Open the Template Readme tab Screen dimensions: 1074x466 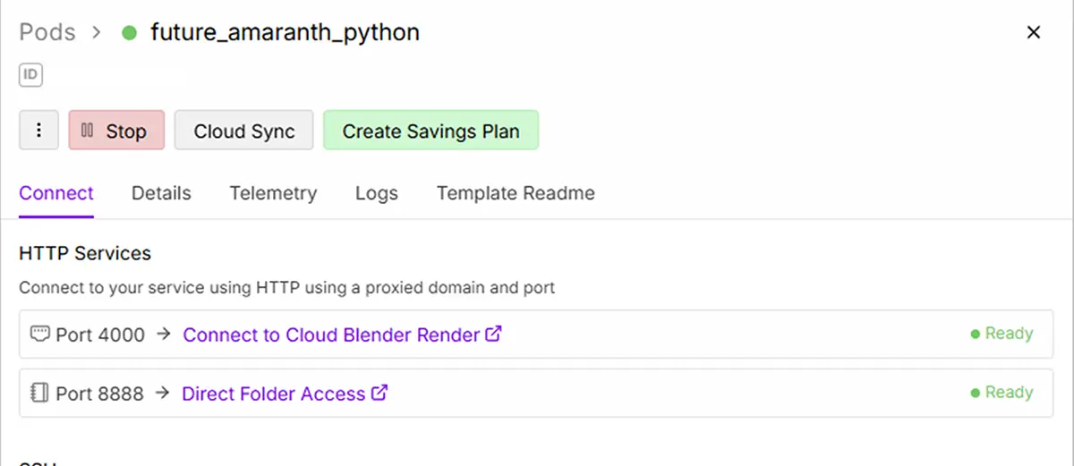(516, 193)
